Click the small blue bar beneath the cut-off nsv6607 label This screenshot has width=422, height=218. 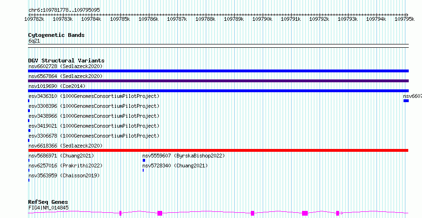(406, 101)
